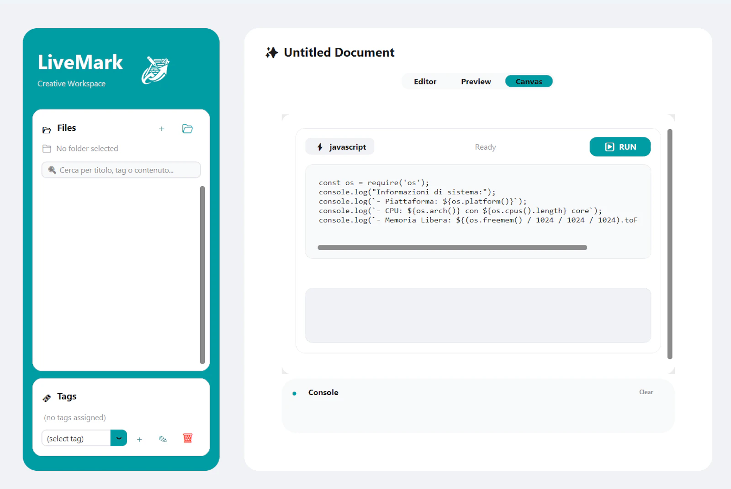Click the code line with Informazioni di sistema
Image resolution: width=731 pixels, height=489 pixels.
[407, 192]
